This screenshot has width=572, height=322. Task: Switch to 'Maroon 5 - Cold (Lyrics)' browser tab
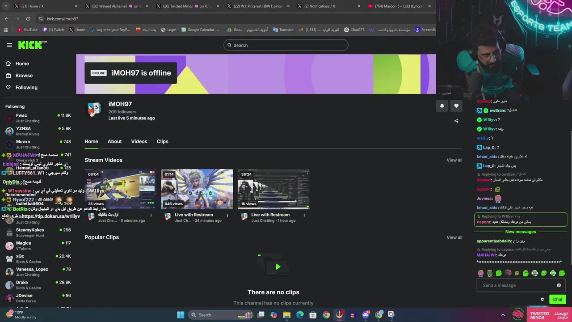click(398, 6)
